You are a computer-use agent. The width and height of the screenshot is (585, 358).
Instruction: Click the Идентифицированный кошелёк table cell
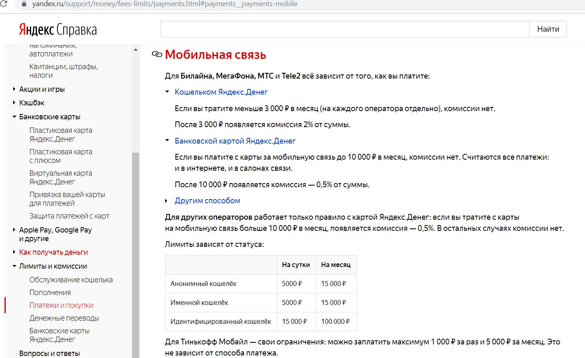click(x=221, y=322)
